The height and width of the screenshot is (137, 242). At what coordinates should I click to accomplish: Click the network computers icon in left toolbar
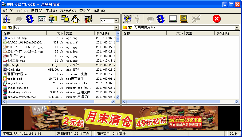(7, 19)
